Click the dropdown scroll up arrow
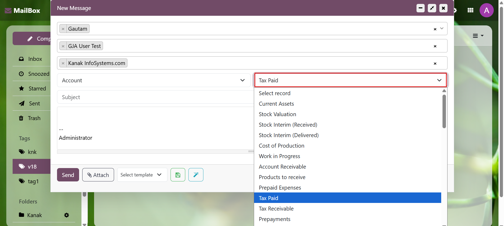Screen dimensions: 504x226 click(444, 91)
